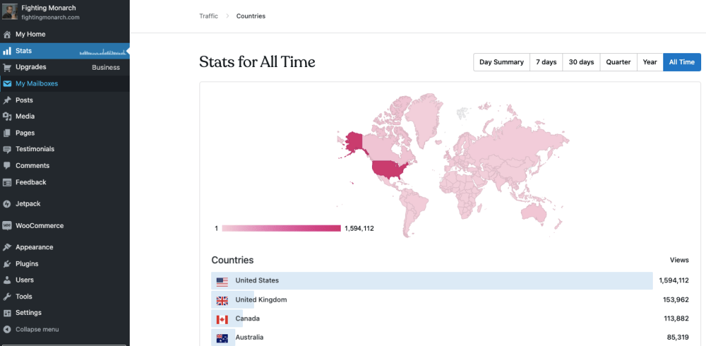This screenshot has height=346, width=706.
Task: Click the map legend gradient bar
Action: pos(281,229)
